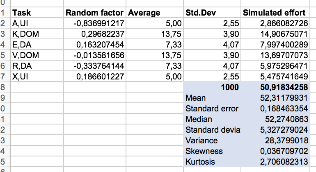Select the cell with -0,836991217

[95, 23]
